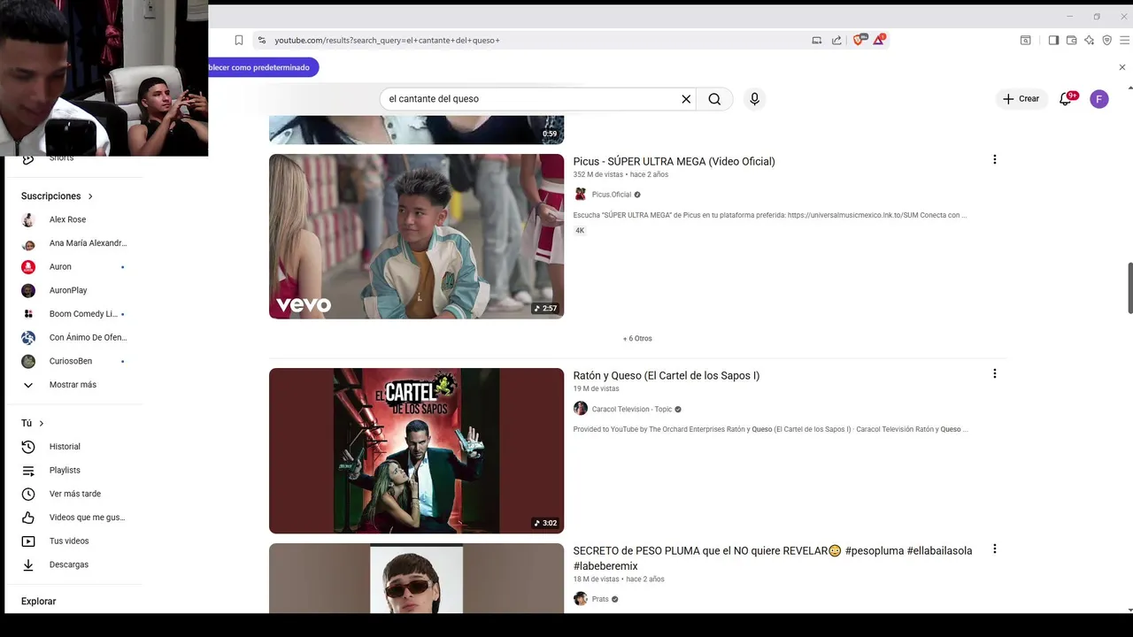Open the browser hamburger menu
The image size is (1133, 637).
click(x=1125, y=40)
